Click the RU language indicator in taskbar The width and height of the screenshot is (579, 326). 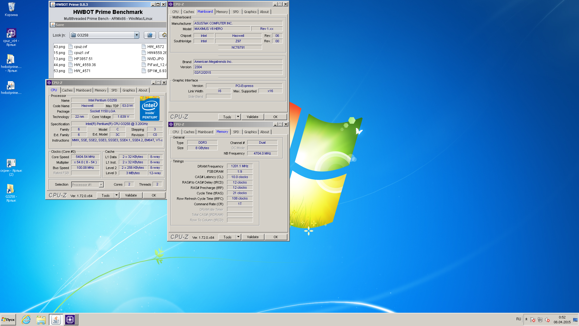[518, 319]
